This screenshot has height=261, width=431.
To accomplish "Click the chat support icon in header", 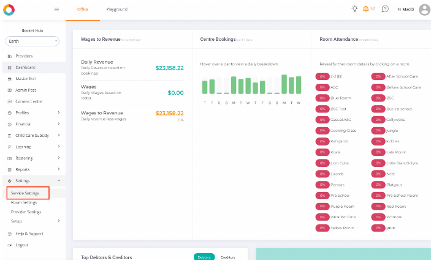I will coord(385,9).
